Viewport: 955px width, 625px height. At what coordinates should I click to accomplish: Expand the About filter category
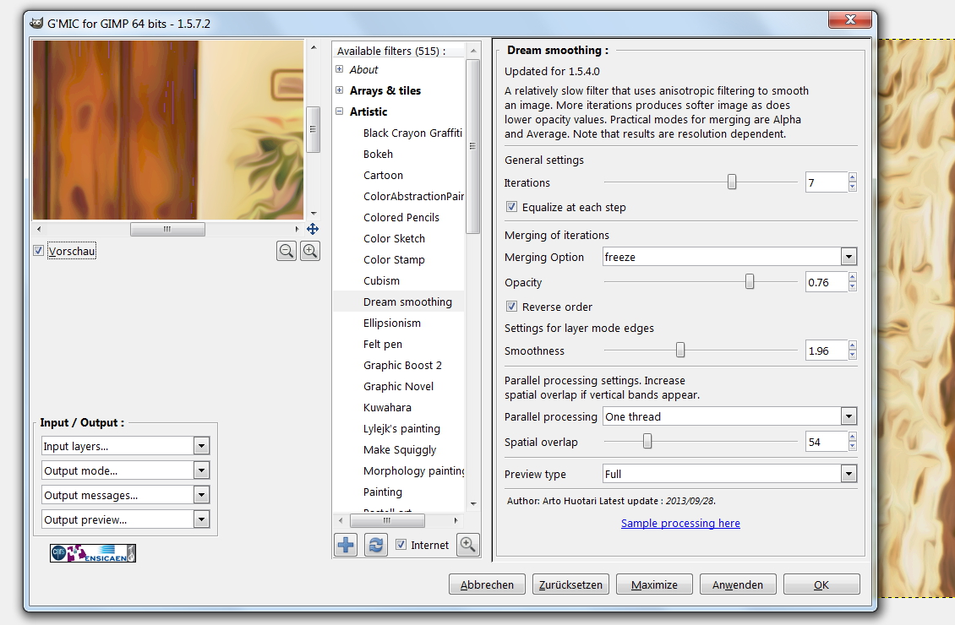coord(339,69)
